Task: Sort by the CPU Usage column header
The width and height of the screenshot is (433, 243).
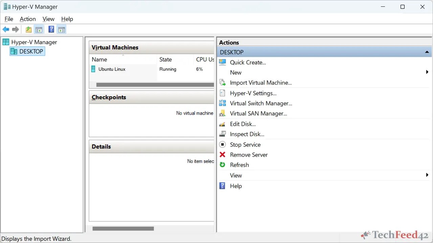Action: coord(204,59)
